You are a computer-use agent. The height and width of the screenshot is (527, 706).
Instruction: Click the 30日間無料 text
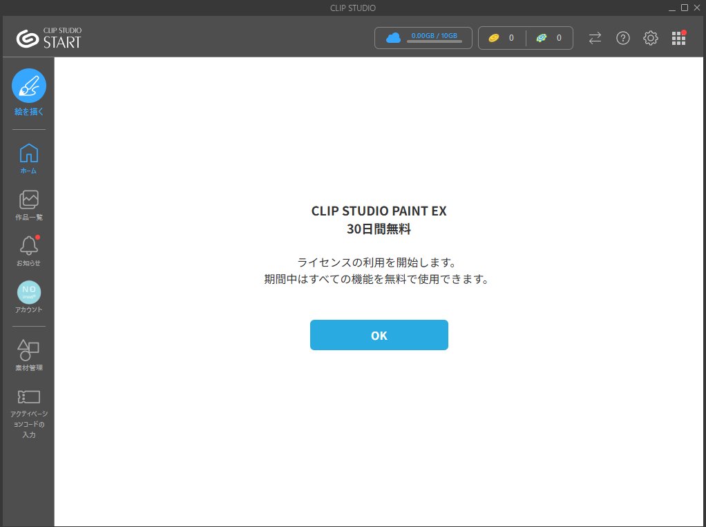379,229
